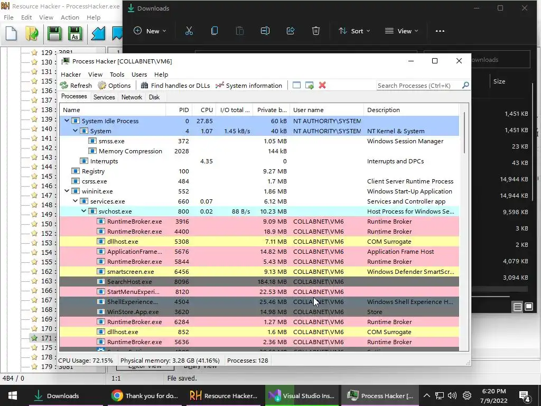Select the csrss.exe process row
This screenshot has height=406, width=541.
pos(259,181)
